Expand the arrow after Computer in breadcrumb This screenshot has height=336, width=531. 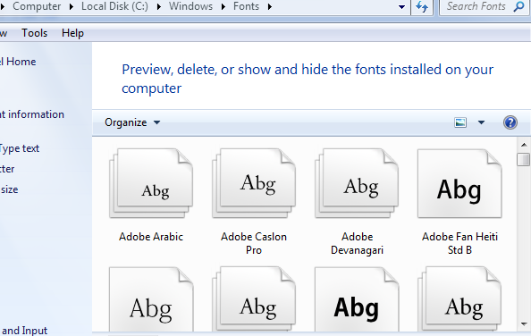coord(72,6)
